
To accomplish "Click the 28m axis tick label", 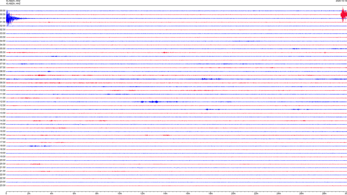I will tap(324, 194).
